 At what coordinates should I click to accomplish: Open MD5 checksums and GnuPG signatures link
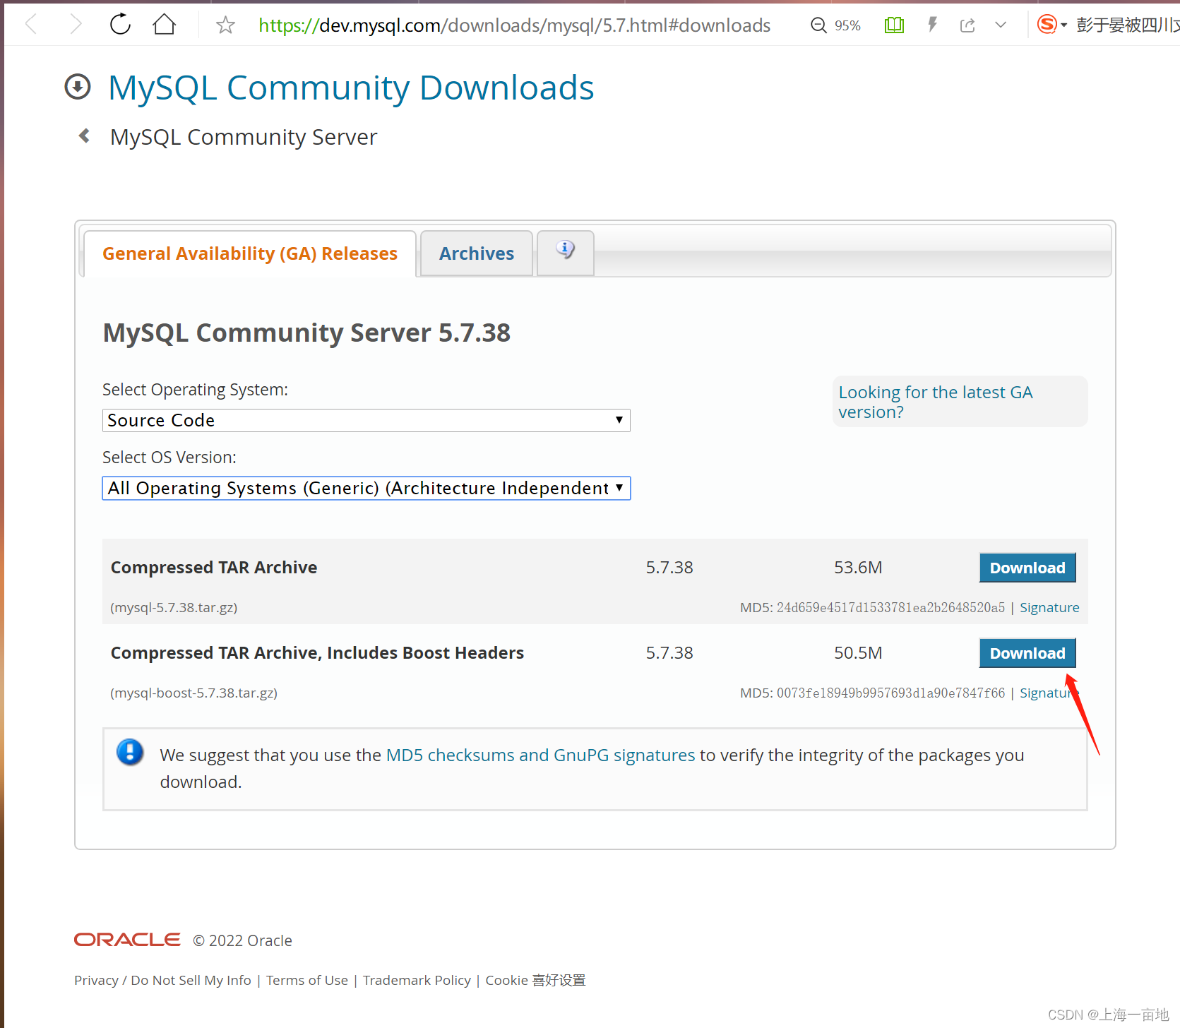point(540,755)
